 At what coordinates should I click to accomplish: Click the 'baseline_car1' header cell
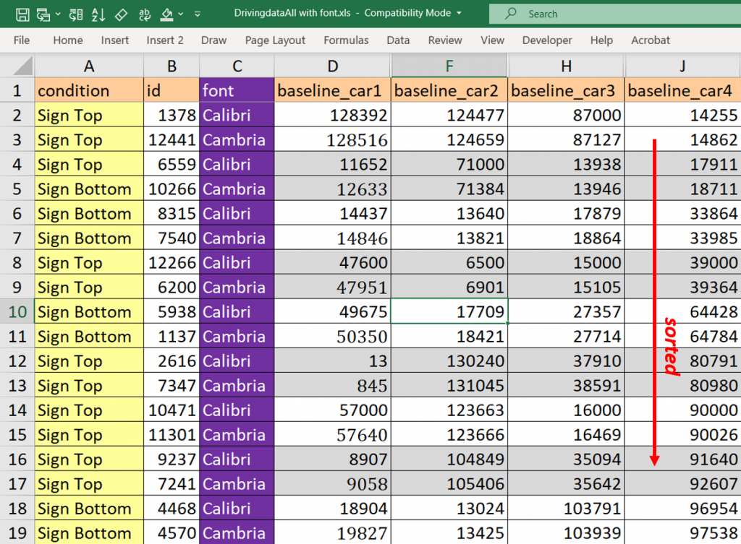tap(333, 90)
